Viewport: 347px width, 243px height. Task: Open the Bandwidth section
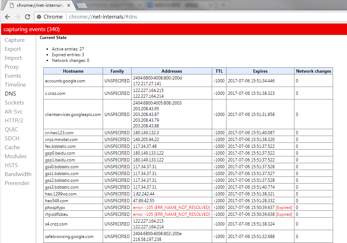(18, 174)
